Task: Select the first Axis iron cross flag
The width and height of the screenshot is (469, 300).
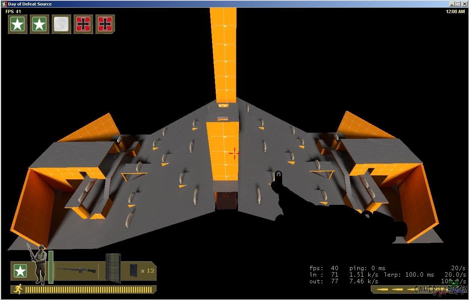Action: point(83,24)
